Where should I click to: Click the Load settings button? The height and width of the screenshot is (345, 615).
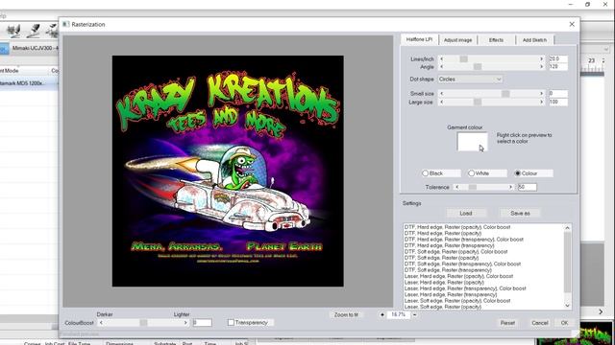click(x=466, y=213)
